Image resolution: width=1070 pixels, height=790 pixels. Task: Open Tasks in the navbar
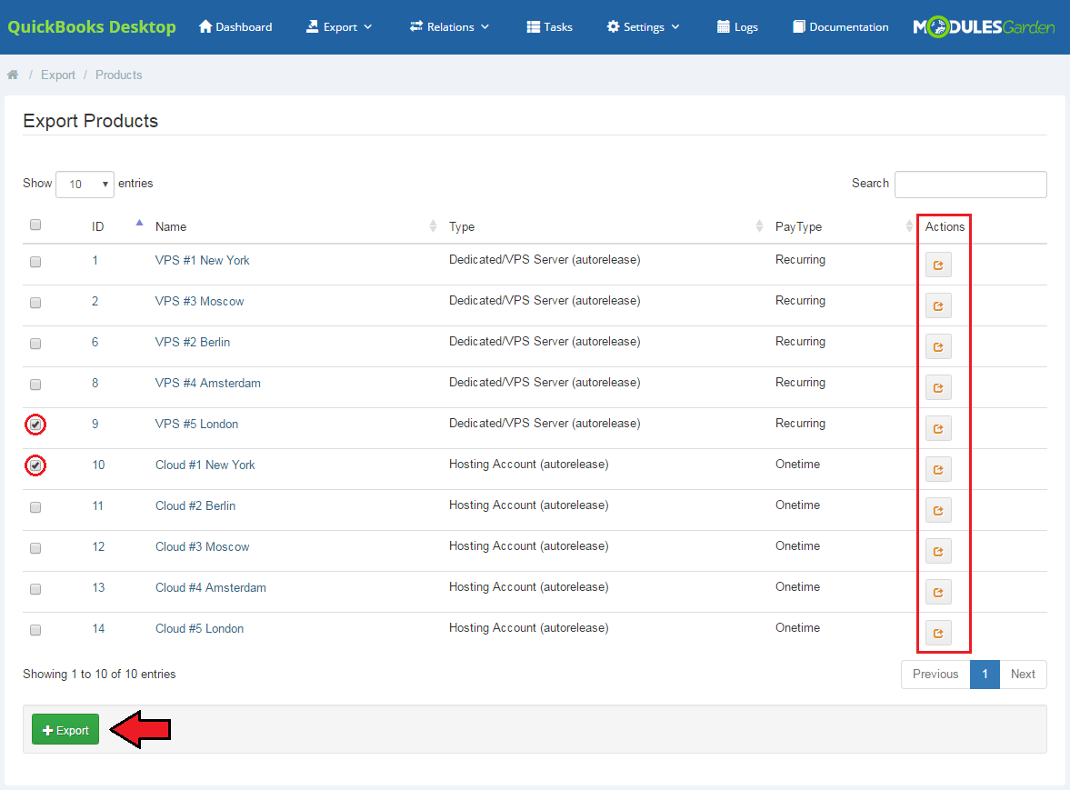tap(549, 27)
